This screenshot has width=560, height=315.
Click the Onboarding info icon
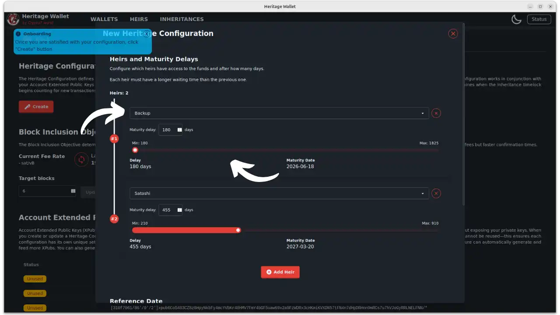(x=18, y=34)
